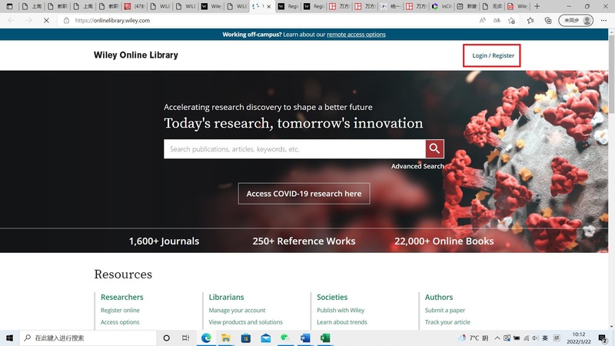This screenshot has height=346, width=615.
Task: Open the Learn about trends link
Action: (342, 322)
